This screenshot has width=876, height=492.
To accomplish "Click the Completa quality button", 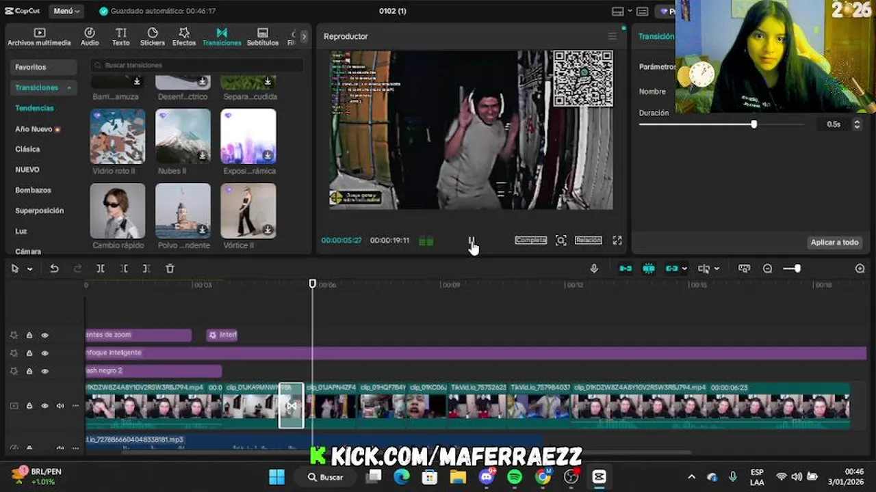I will [530, 241].
